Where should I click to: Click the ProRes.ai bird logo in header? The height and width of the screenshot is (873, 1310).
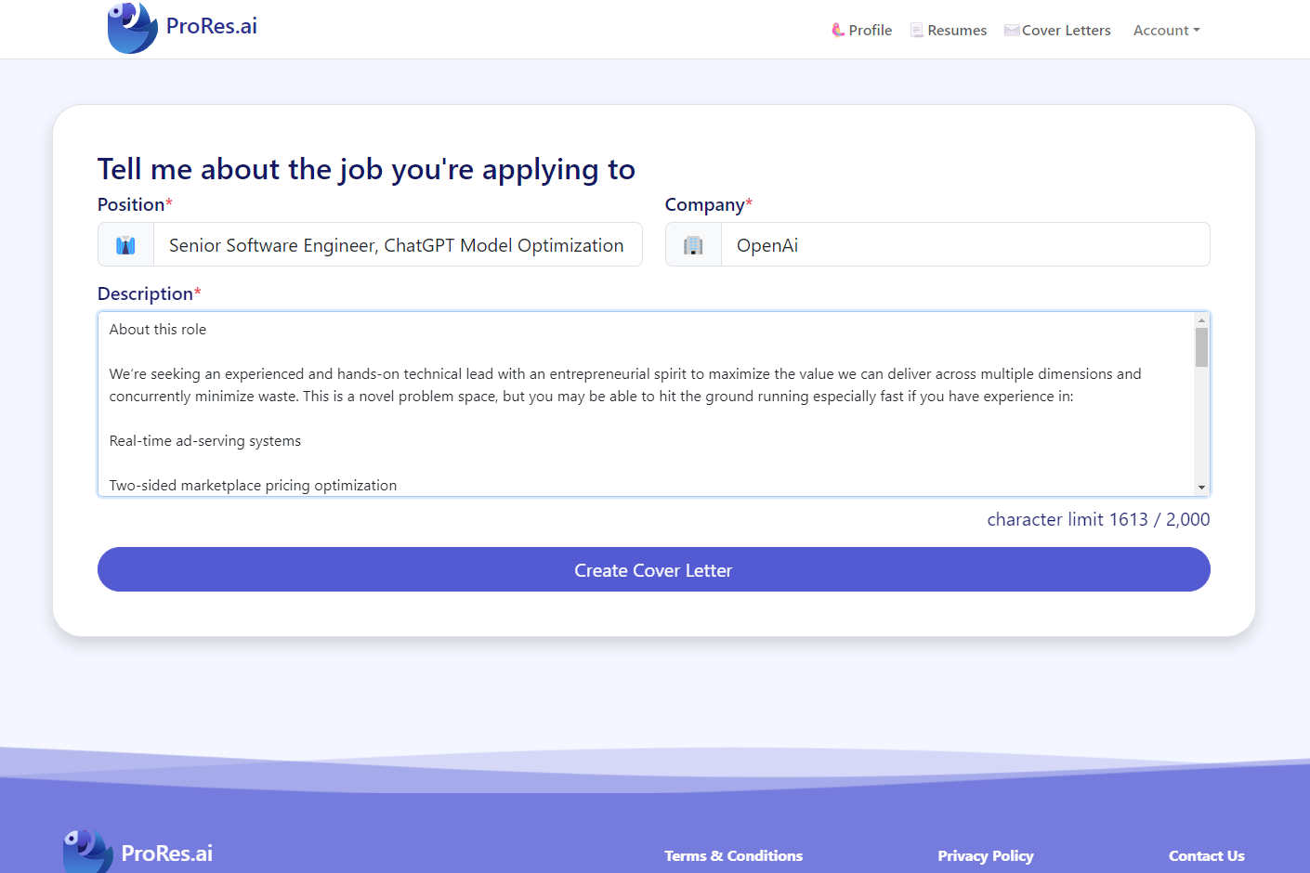coord(132,28)
